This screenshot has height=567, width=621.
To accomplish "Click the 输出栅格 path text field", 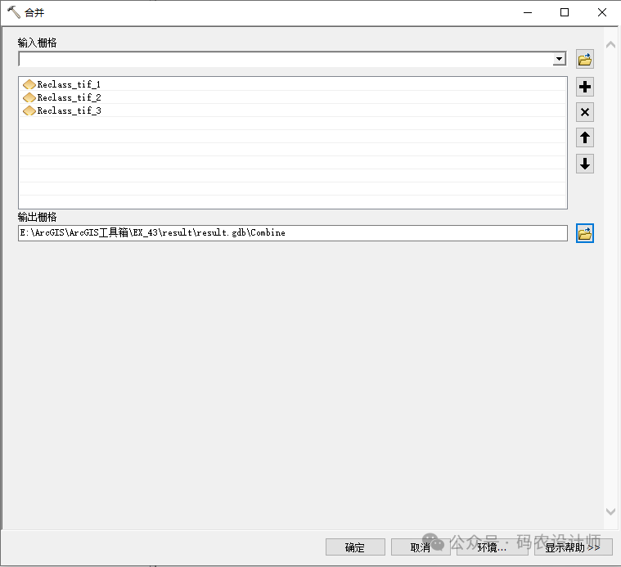I will click(292, 233).
